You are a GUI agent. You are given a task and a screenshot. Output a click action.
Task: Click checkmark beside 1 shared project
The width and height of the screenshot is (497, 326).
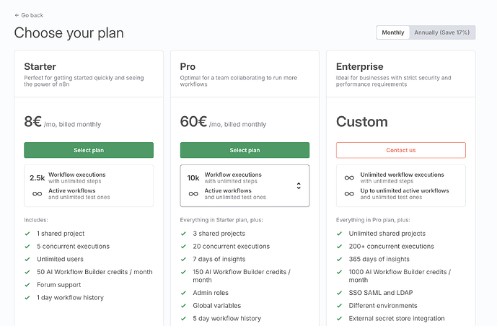[27, 234]
